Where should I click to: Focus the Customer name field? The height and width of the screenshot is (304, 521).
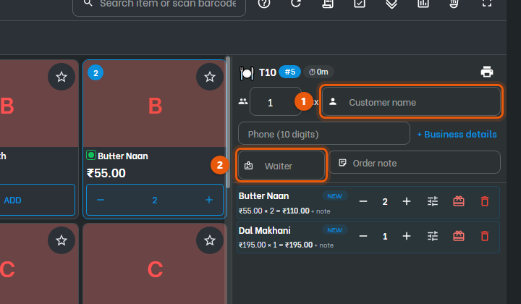411,101
